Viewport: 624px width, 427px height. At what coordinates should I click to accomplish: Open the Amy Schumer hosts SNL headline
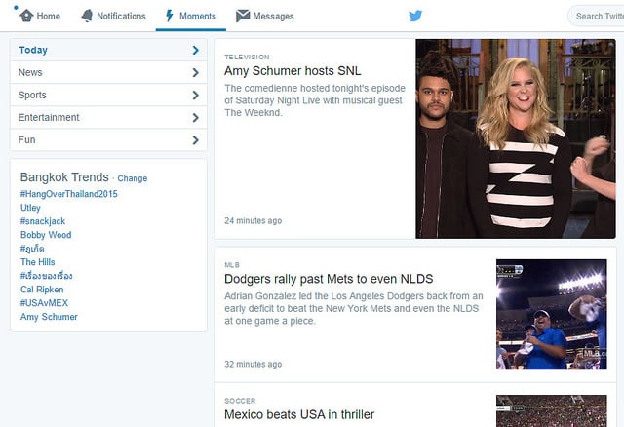[x=292, y=71]
